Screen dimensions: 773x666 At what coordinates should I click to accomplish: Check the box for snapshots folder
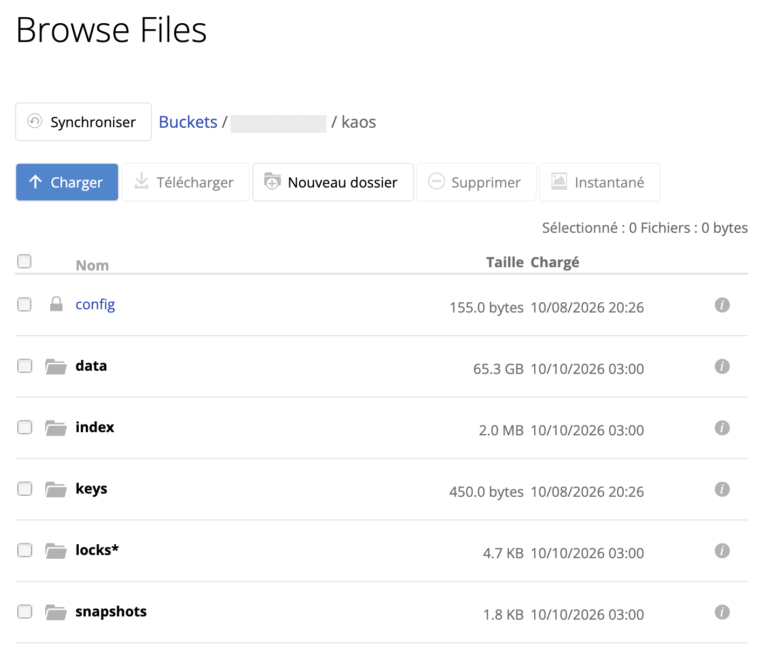pos(24,612)
